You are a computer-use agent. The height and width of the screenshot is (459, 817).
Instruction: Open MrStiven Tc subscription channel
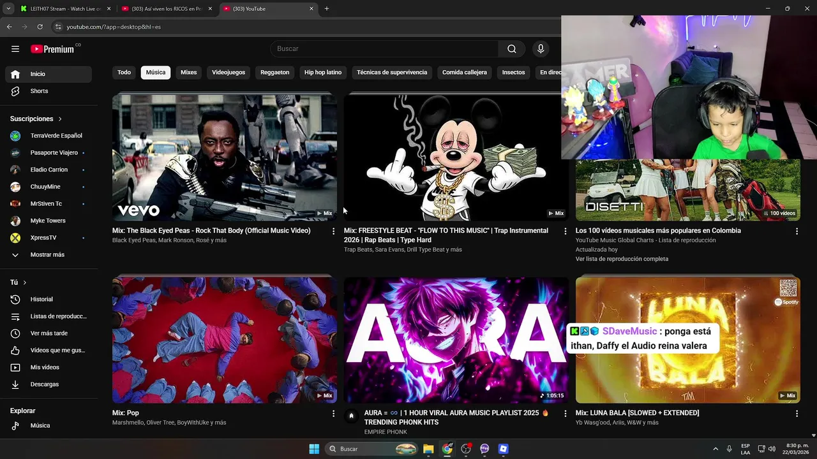(x=49, y=204)
